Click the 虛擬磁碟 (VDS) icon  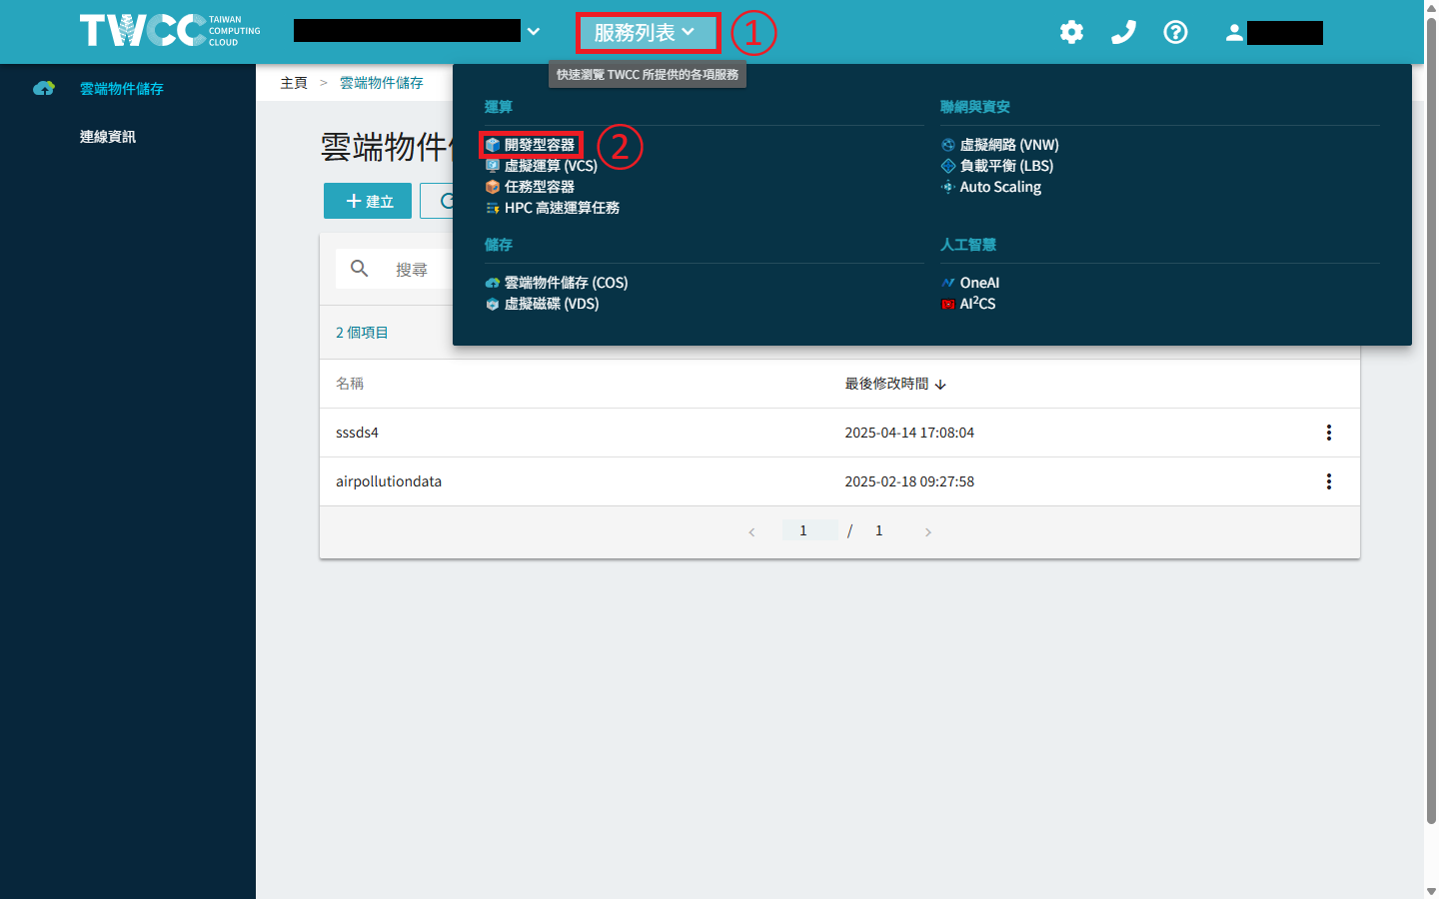[492, 304]
